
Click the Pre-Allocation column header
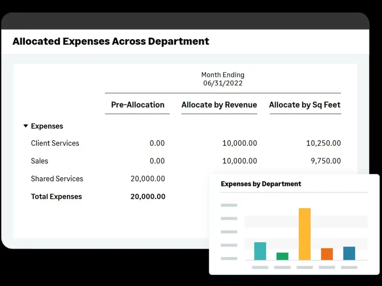pos(138,105)
